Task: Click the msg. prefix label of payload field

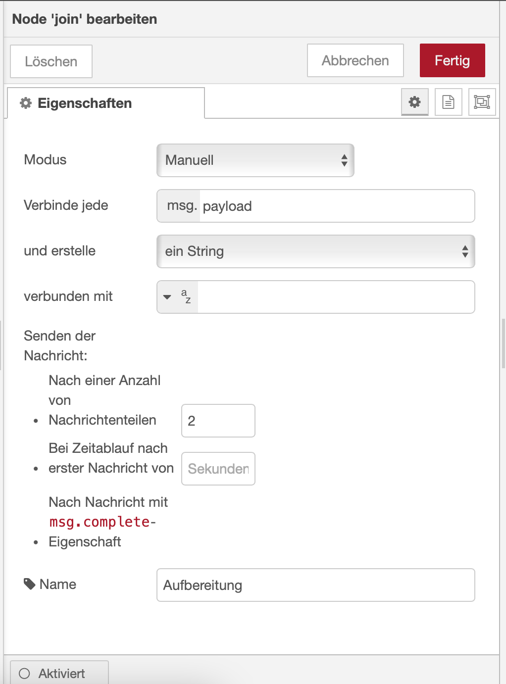Action: (181, 206)
